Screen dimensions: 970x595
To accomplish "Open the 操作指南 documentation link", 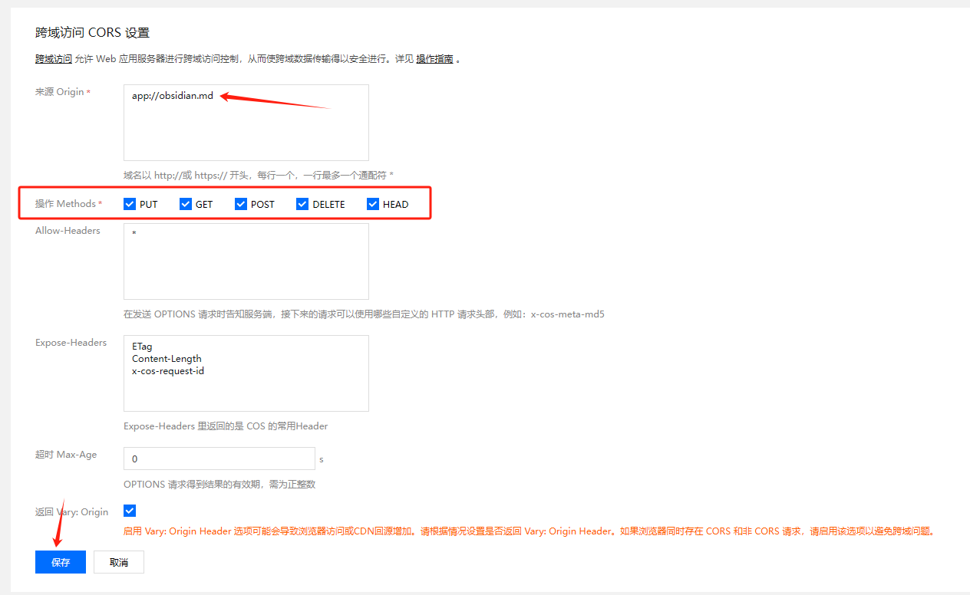I will (434, 58).
